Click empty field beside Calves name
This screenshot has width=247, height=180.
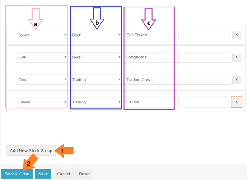coord(204,102)
